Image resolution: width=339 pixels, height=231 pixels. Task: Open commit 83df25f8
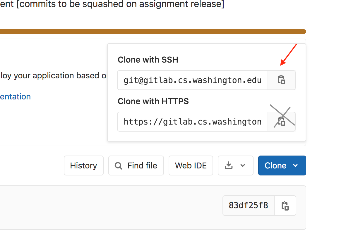[x=248, y=206]
